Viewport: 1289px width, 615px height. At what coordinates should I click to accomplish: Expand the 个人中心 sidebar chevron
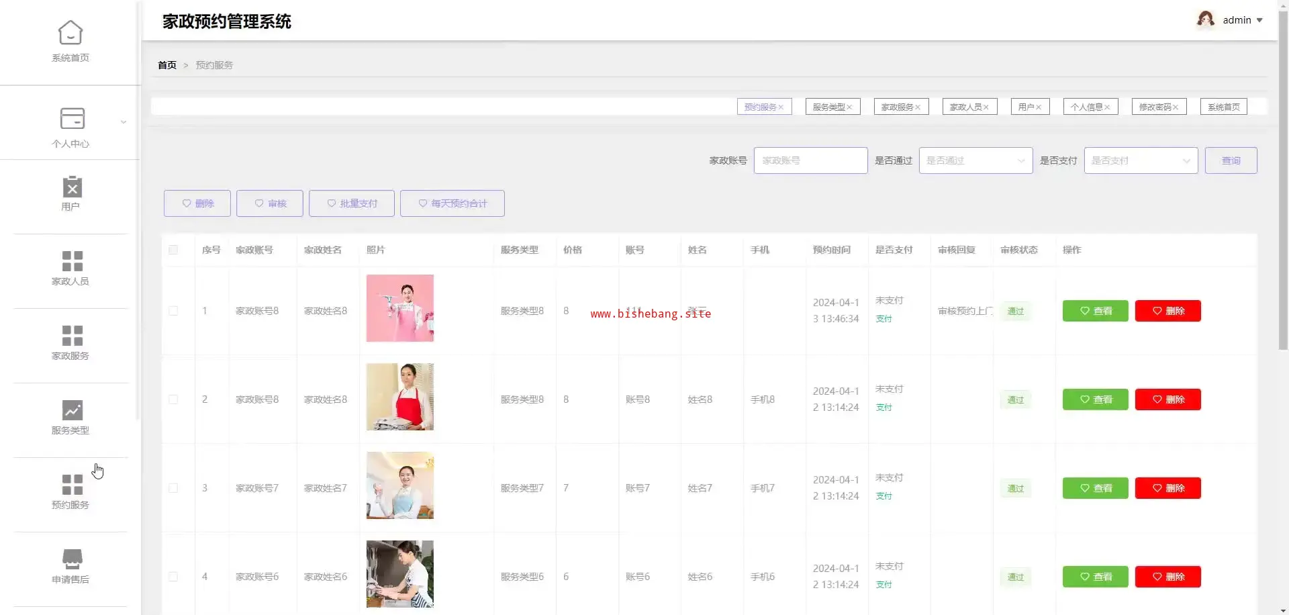point(124,122)
